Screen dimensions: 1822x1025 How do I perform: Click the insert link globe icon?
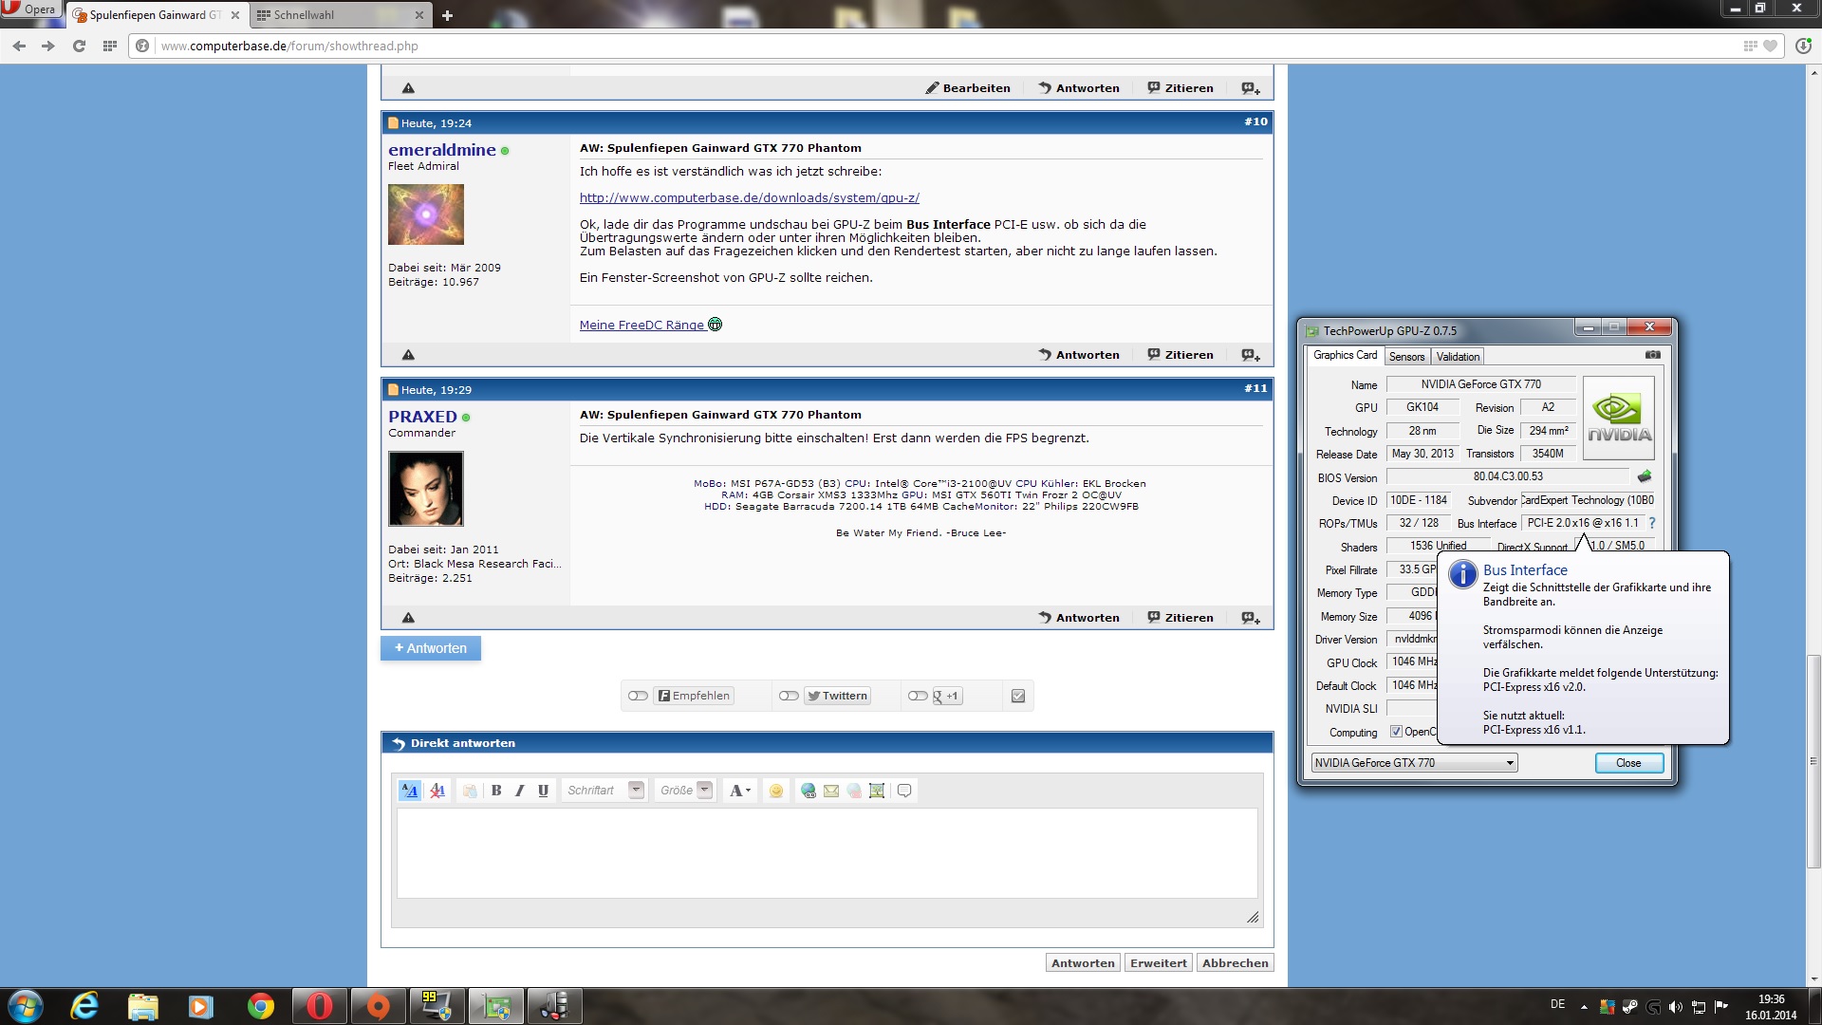809,791
